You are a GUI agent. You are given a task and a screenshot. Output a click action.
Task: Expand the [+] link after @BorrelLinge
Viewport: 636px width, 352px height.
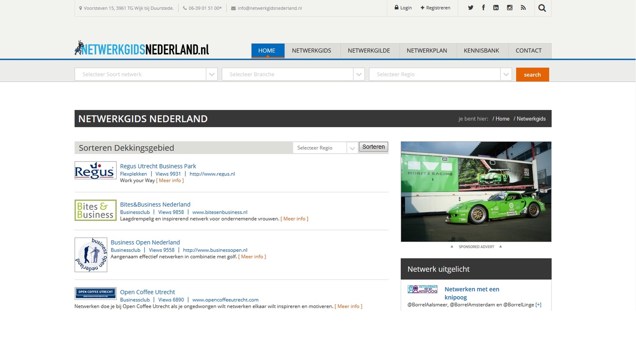pos(538,305)
